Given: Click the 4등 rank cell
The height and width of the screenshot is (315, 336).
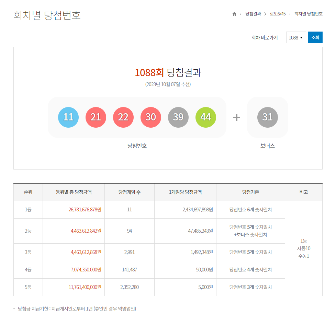Looking at the screenshot, I should [x=28, y=270].
